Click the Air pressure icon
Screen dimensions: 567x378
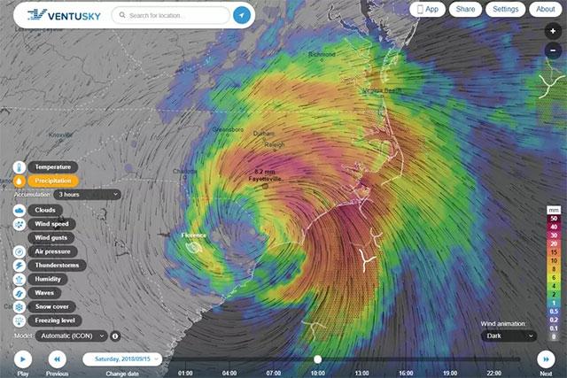[x=19, y=251]
